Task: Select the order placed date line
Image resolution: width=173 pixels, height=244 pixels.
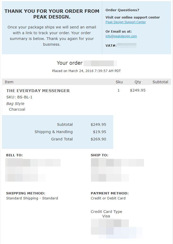Action: [86, 71]
